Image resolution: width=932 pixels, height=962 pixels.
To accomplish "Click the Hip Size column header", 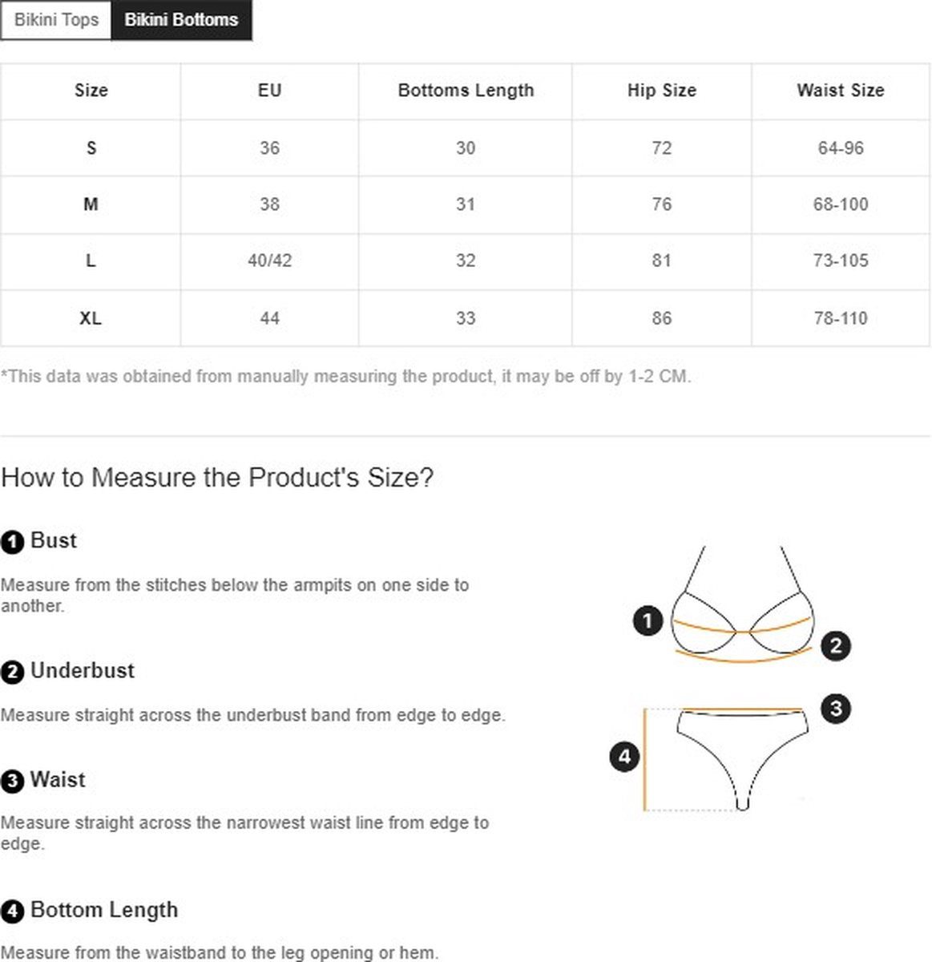I will (662, 91).
